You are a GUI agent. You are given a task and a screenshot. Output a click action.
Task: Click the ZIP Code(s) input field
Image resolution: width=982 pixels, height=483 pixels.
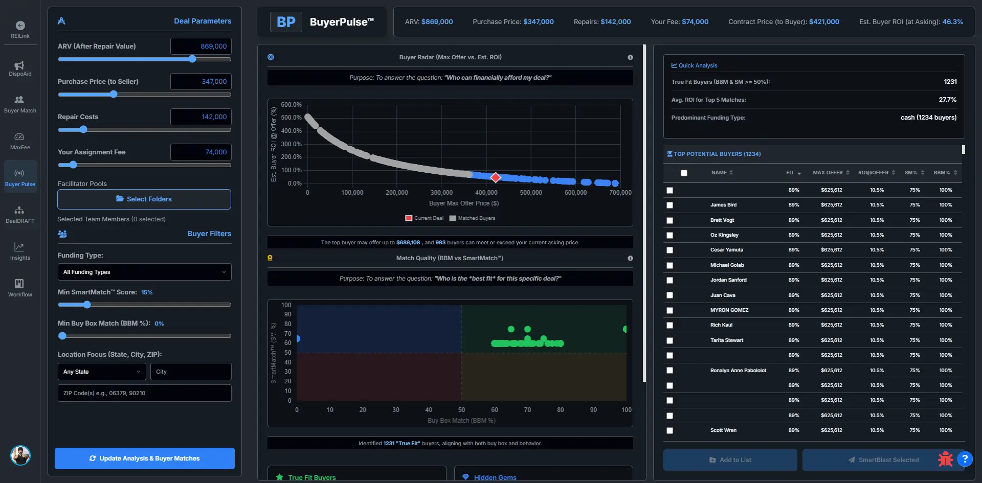(144, 393)
